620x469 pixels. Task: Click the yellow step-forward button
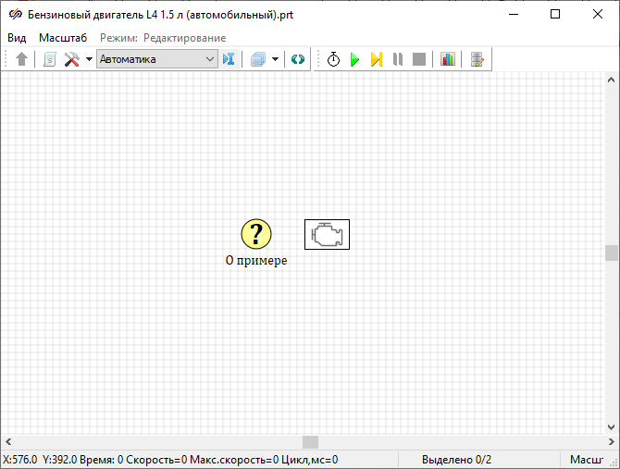376,59
